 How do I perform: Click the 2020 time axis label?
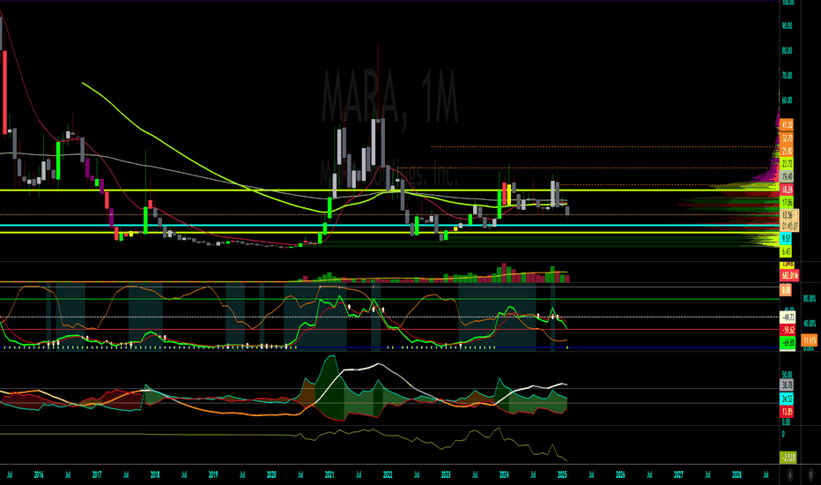[x=271, y=474]
